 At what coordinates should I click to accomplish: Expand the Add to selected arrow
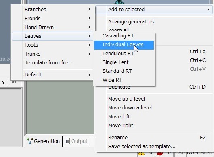coord(208,9)
